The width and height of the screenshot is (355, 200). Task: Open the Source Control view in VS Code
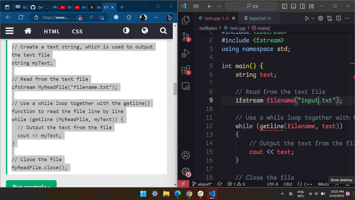(x=186, y=36)
